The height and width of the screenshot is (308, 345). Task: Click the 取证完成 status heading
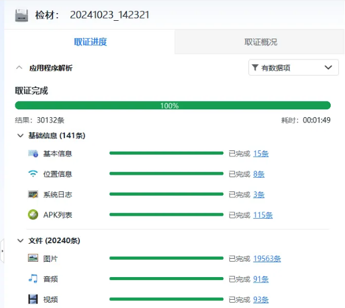[x=31, y=90]
